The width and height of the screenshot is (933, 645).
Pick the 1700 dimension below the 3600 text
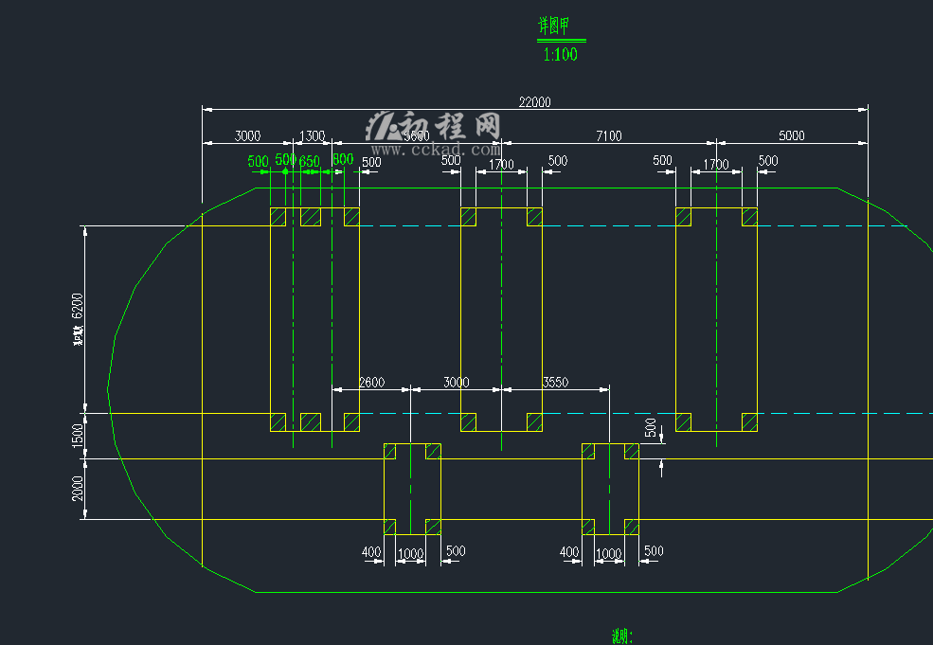point(501,164)
